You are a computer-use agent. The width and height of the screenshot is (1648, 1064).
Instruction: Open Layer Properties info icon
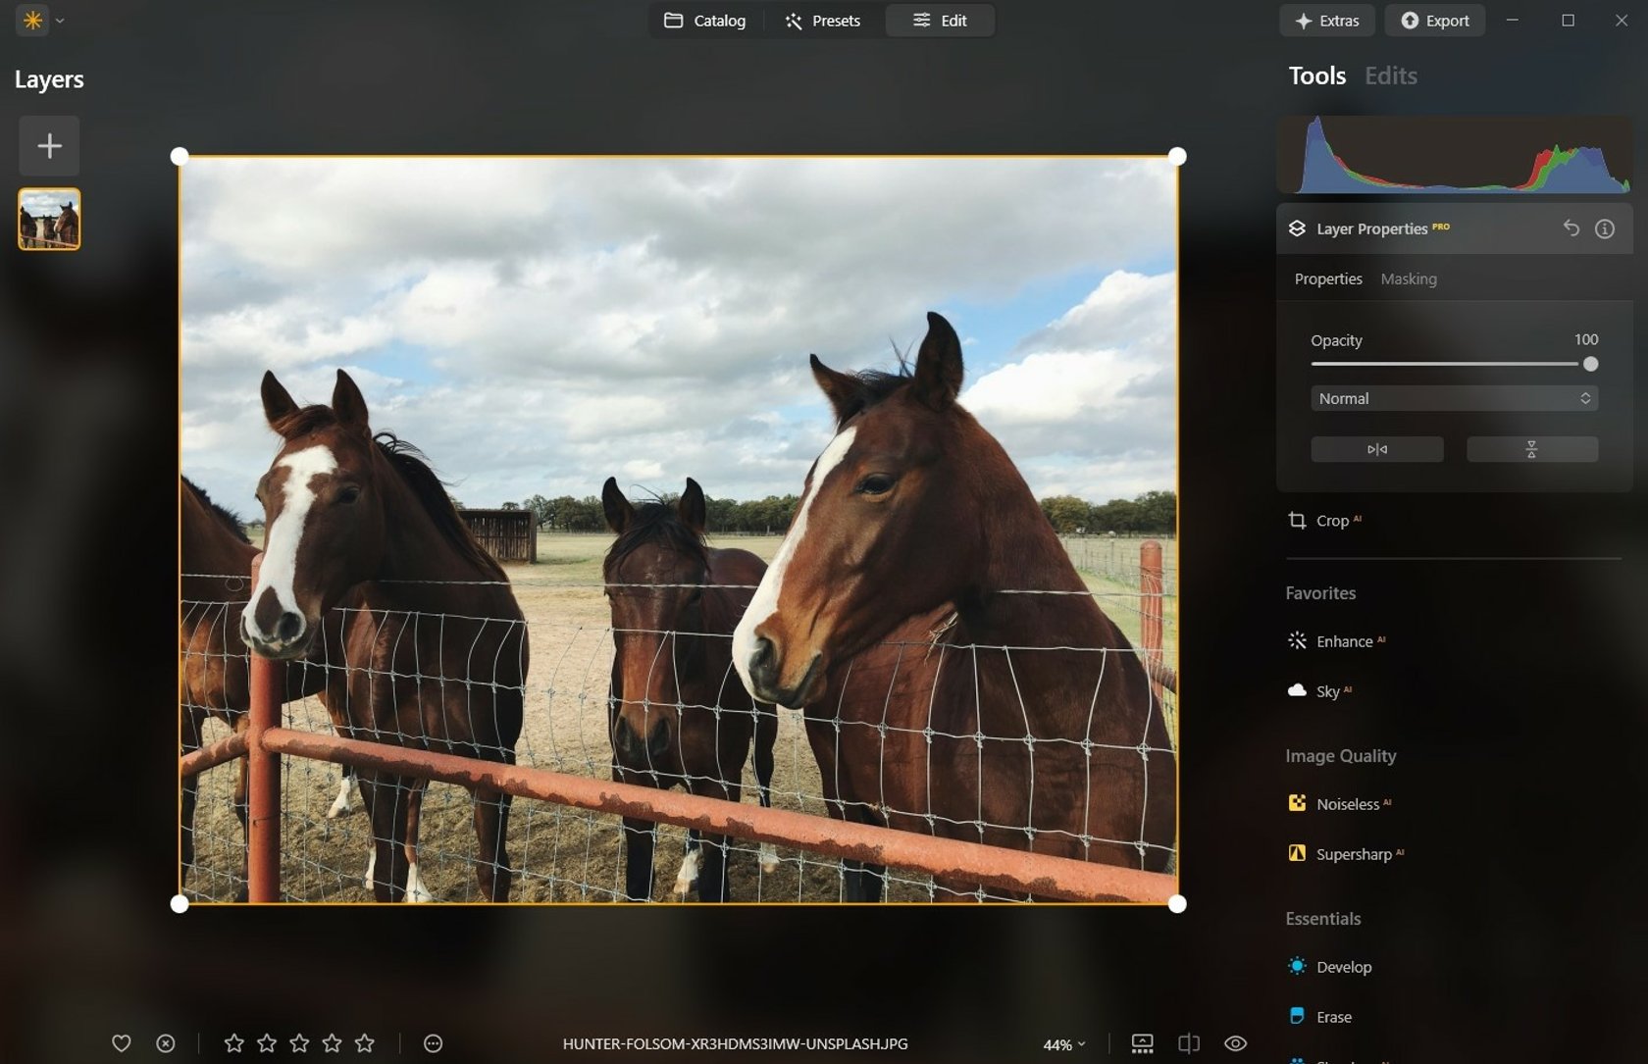point(1605,228)
